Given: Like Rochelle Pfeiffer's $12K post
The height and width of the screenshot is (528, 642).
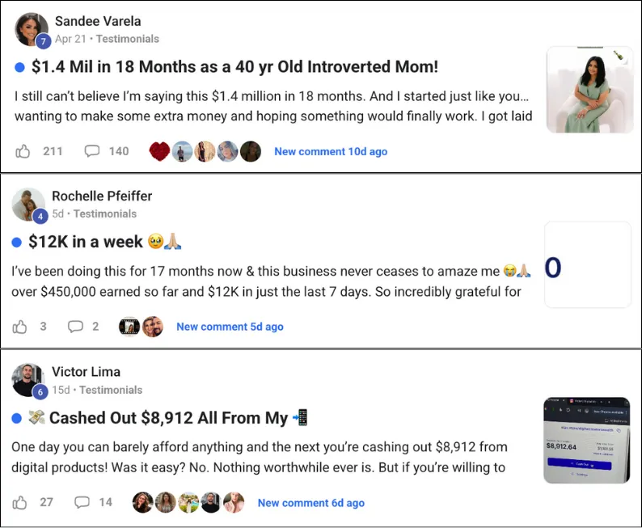Looking at the screenshot, I should [19, 327].
